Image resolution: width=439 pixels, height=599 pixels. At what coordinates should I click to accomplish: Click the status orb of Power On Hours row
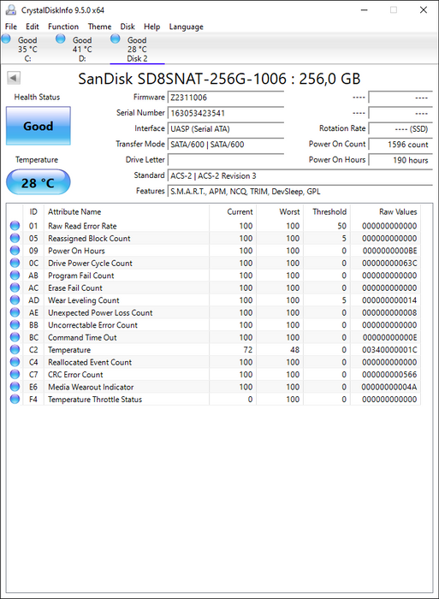click(x=15, y=251)
